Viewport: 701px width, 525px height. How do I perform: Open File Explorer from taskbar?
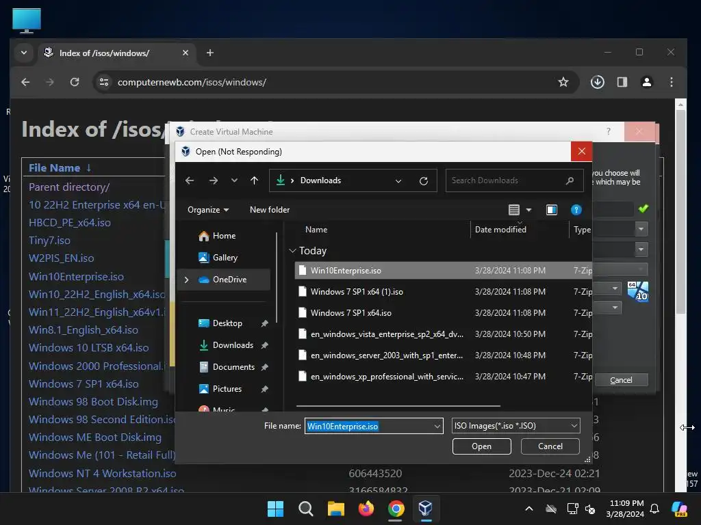[335, 509]
